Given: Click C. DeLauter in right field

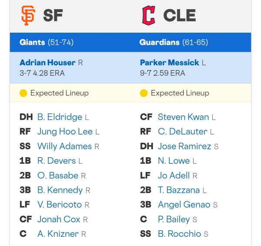Looking at the screenshot, I should 183,131.
